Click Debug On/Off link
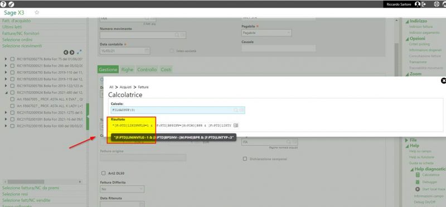 coord(424,202)
